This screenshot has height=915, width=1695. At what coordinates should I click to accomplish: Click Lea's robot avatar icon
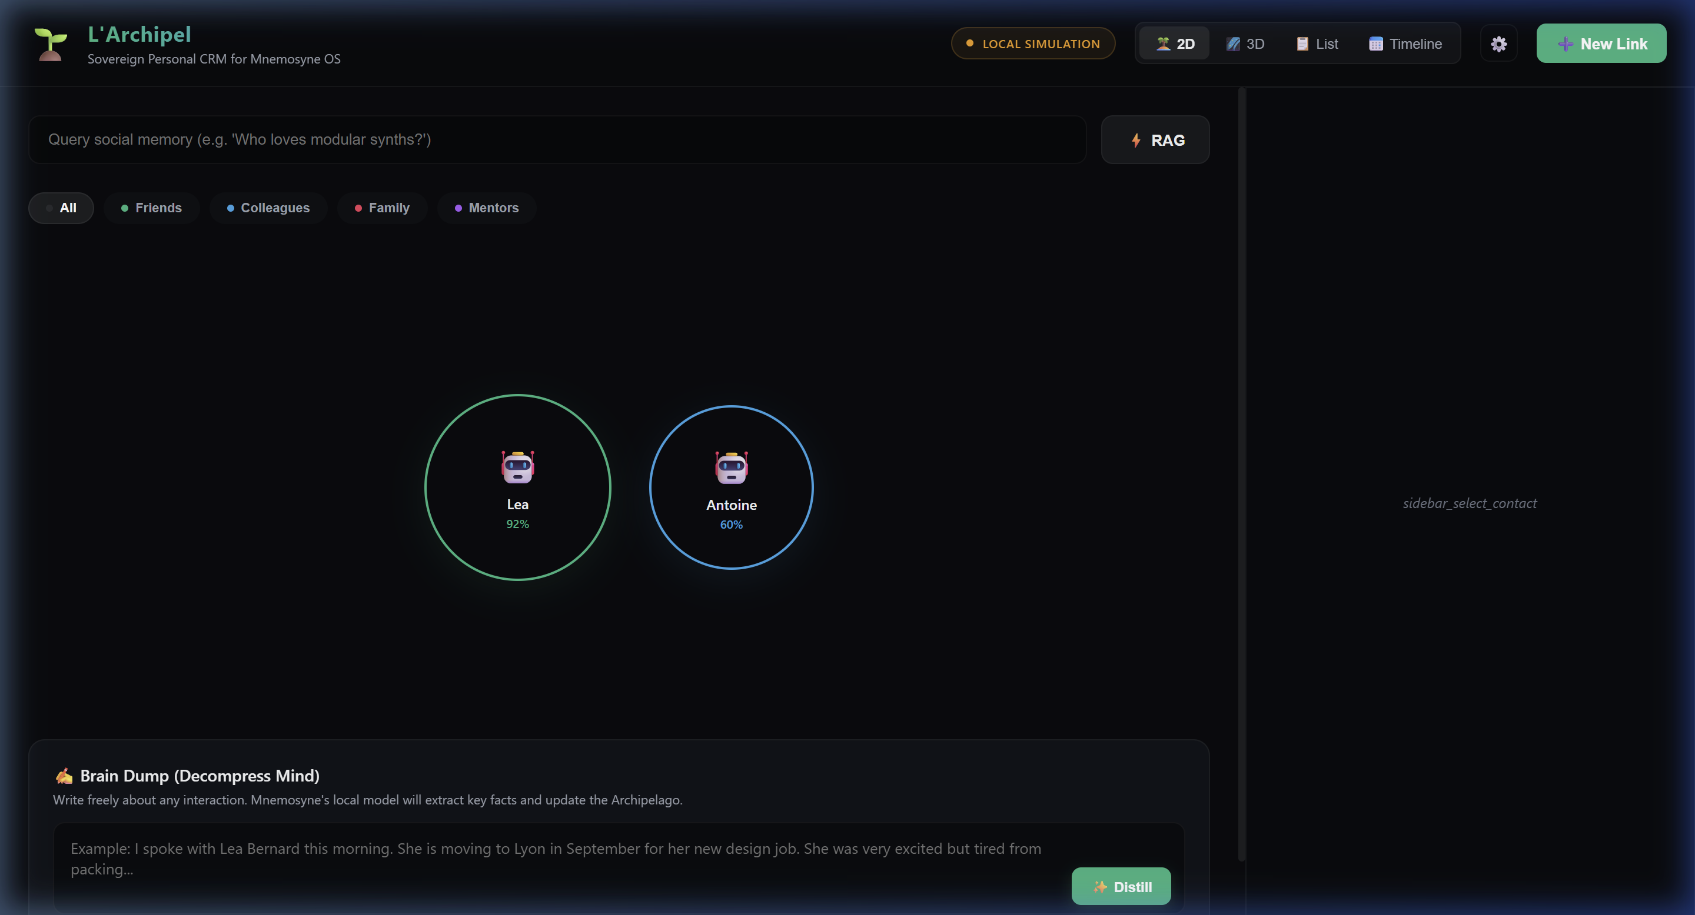coord(518,467)
